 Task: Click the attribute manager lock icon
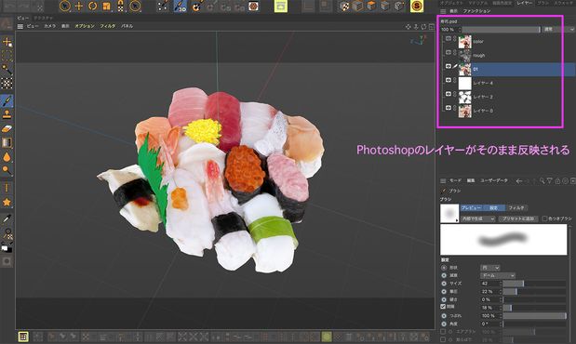coord(557,181)
